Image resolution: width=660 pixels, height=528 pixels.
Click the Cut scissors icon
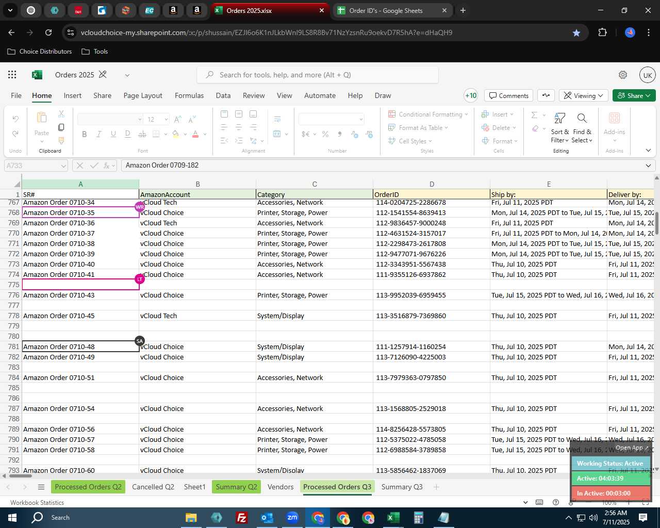(61, 113)
